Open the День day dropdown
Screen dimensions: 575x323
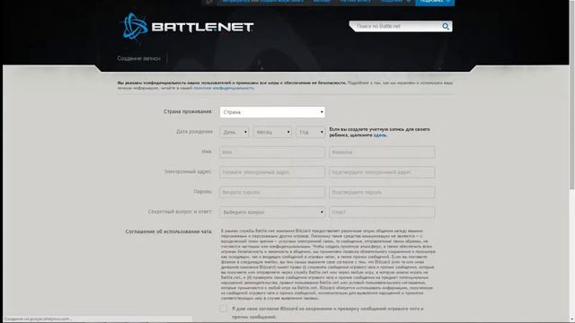(234, 132)
